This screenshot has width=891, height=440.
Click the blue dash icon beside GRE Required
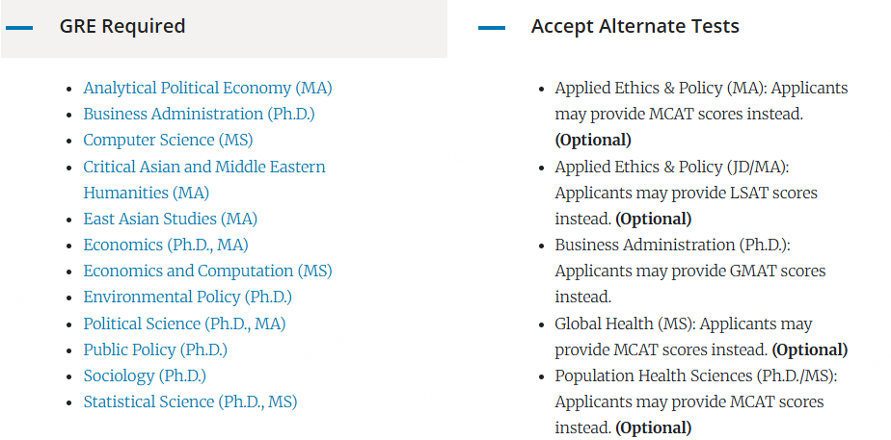coord(19,27)
